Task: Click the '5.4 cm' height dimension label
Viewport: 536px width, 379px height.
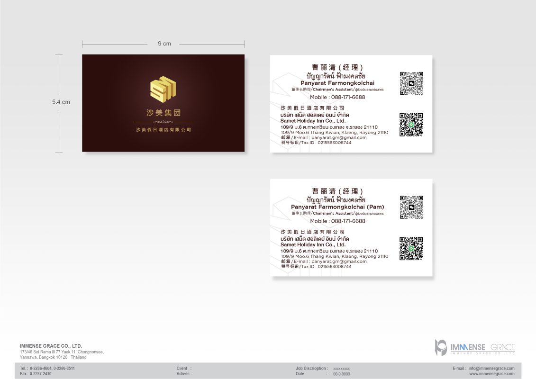Action: pyautogui.click(x=61, y=102)
